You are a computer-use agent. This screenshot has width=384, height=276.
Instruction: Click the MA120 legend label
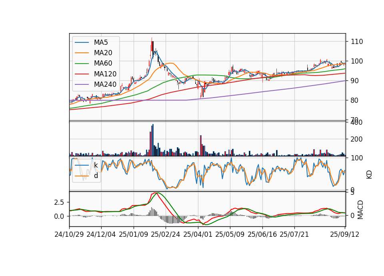click(105, 74)
